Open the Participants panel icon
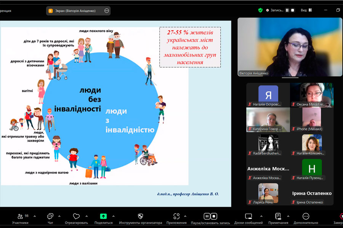 pyautogui.click(x=20, y=216)
